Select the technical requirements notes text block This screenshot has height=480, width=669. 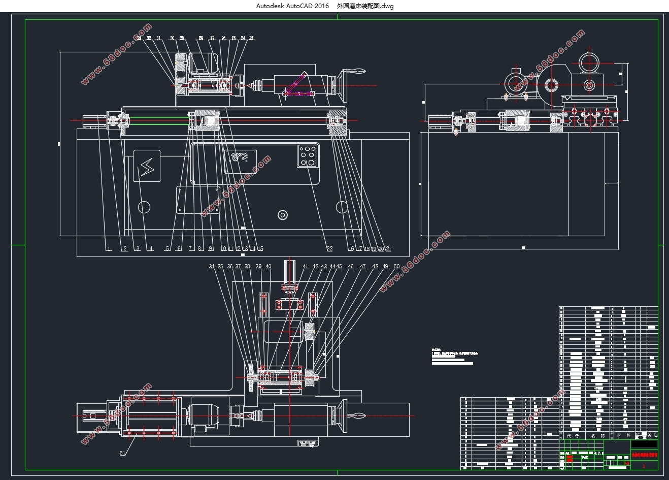[455, 357]
